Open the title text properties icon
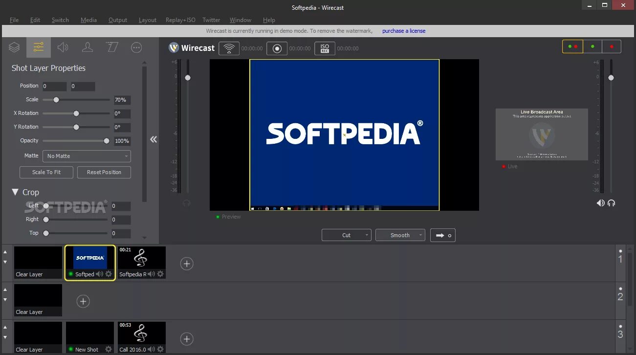The height and width of the screenshot is (355, 636). [x=112, y=47]
